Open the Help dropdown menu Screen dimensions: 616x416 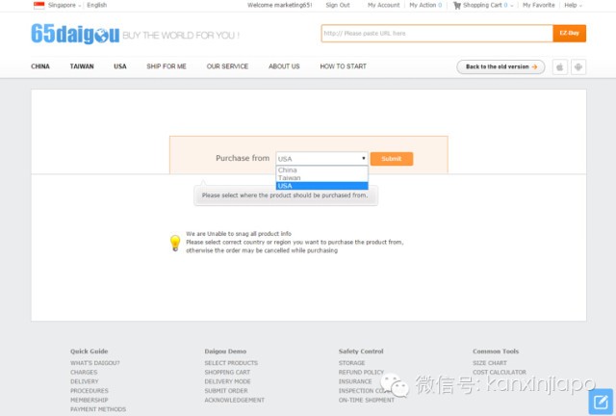(x=573, y=5)
